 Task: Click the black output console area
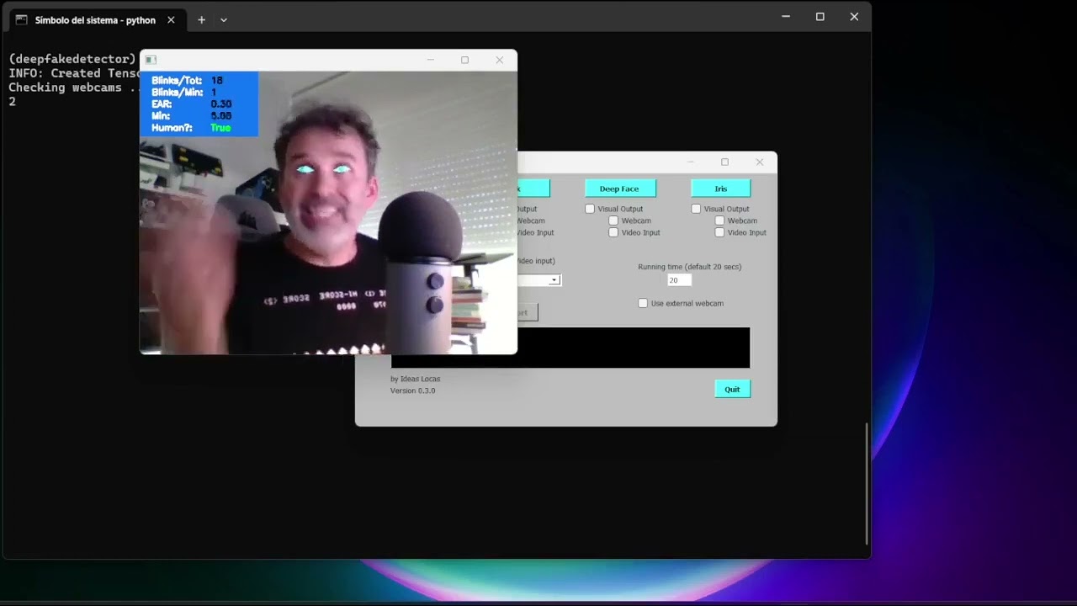coord(570,348)
